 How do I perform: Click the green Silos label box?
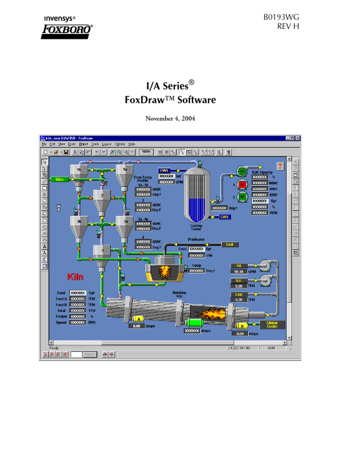point(60,179)
